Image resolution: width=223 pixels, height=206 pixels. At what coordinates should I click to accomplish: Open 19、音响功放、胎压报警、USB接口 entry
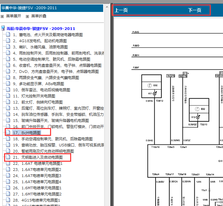click(x=58, y=145)
